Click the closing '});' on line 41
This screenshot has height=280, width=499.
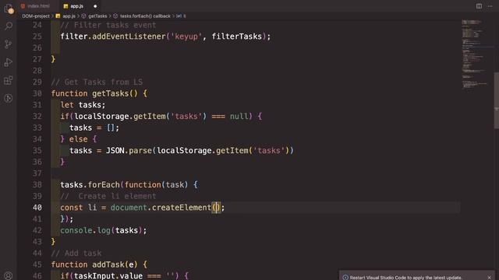tap(67, 219)
